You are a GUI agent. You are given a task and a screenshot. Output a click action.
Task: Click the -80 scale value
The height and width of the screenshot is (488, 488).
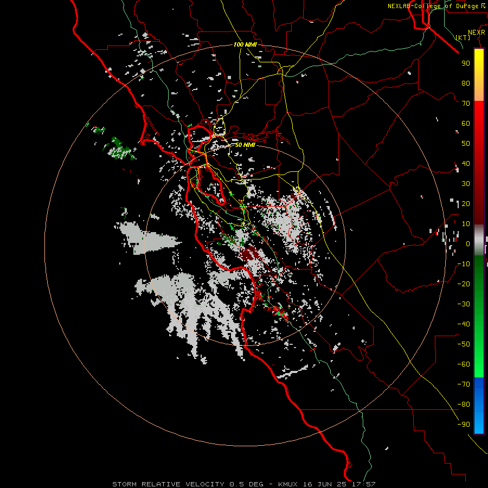coord(464,404)
